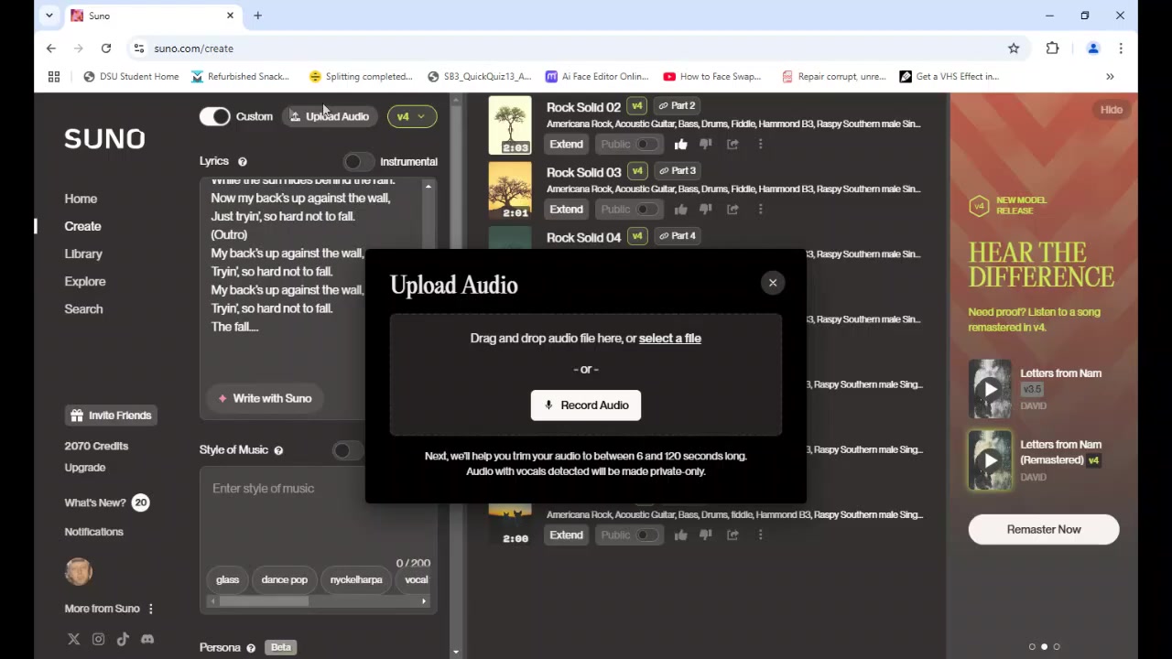This screenshot has height=659, width=1172.
Task: Like the bottom 2:00 song
Action: [680, 535]
